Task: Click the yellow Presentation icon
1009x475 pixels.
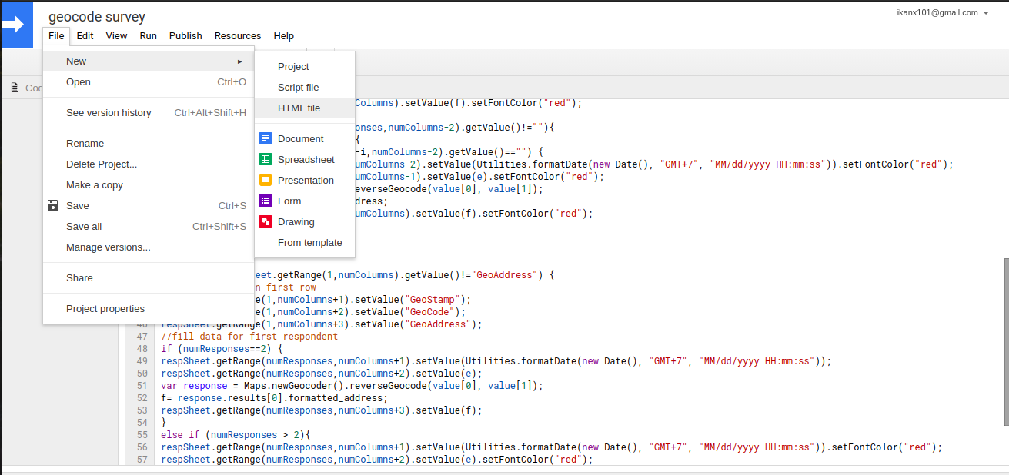Action: pos(266,180)
